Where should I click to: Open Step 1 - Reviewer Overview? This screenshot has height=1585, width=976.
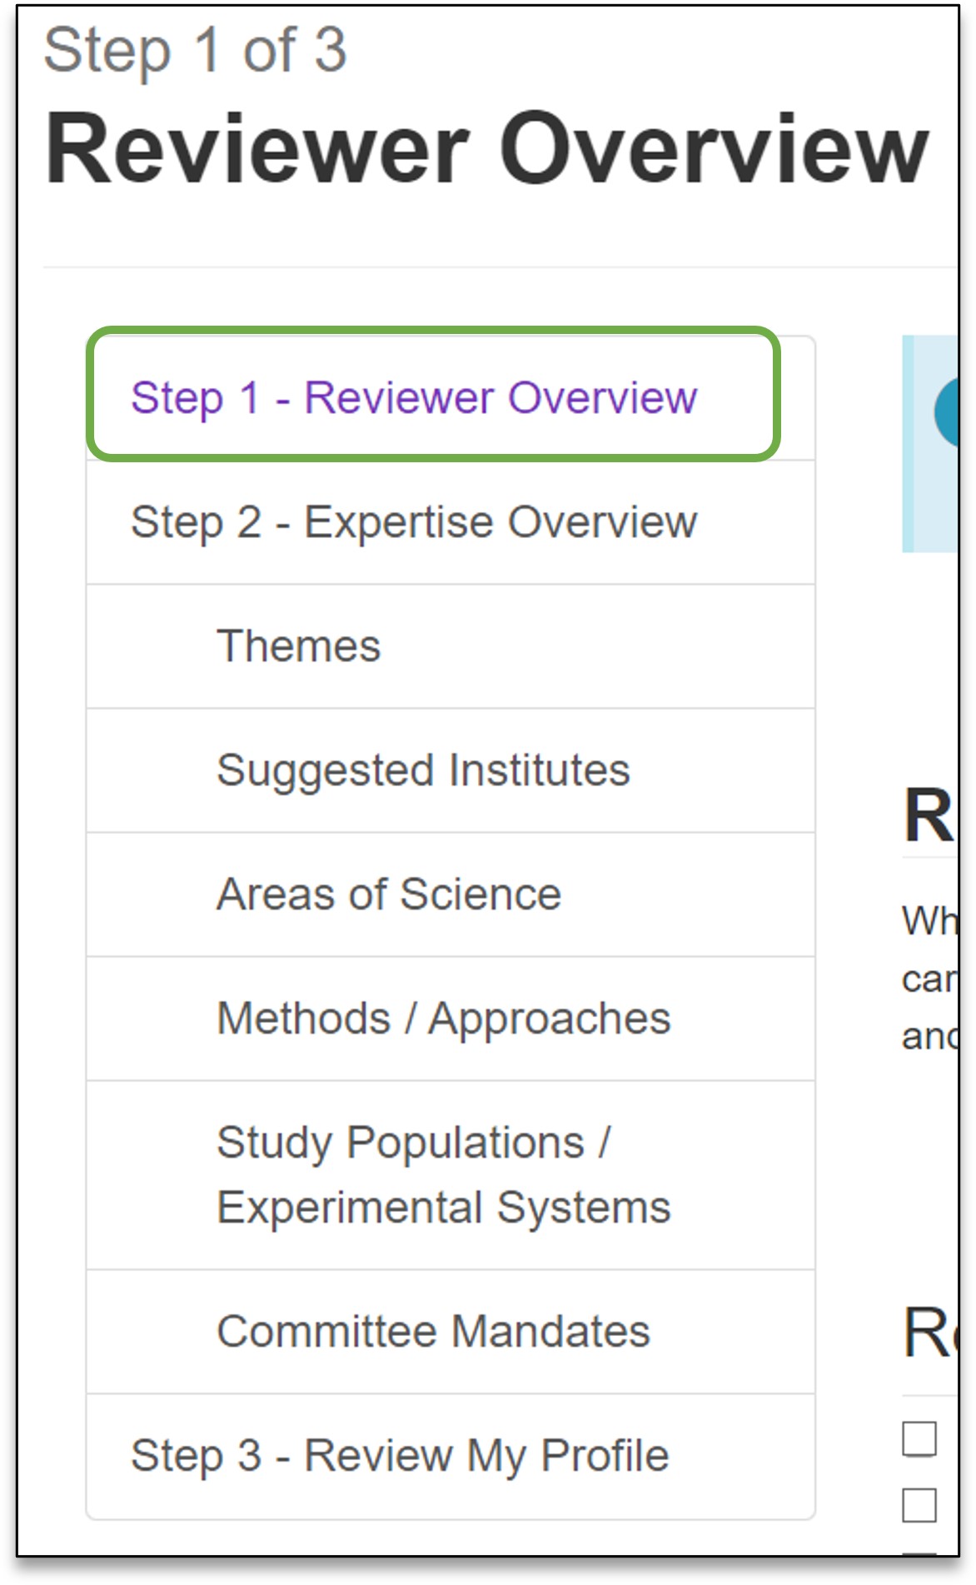coord(414,398)
